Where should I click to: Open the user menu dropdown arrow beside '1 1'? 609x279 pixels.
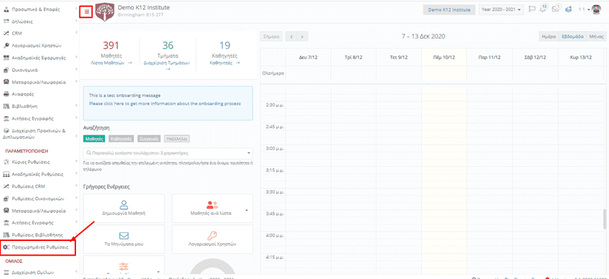coord(589,10)
